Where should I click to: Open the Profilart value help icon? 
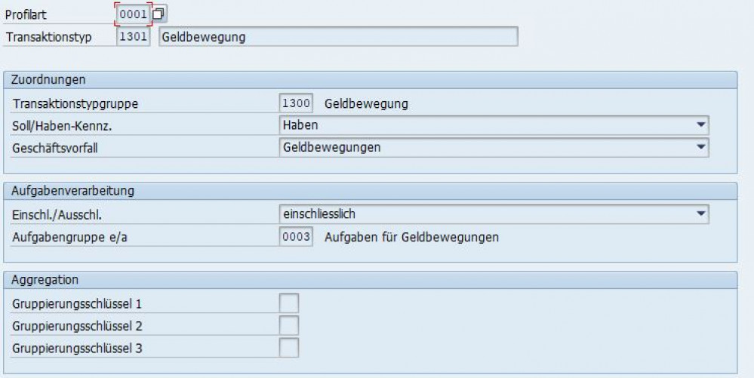[159, 14]
